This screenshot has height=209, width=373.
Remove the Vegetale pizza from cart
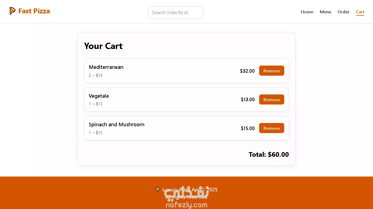(272, 100)
